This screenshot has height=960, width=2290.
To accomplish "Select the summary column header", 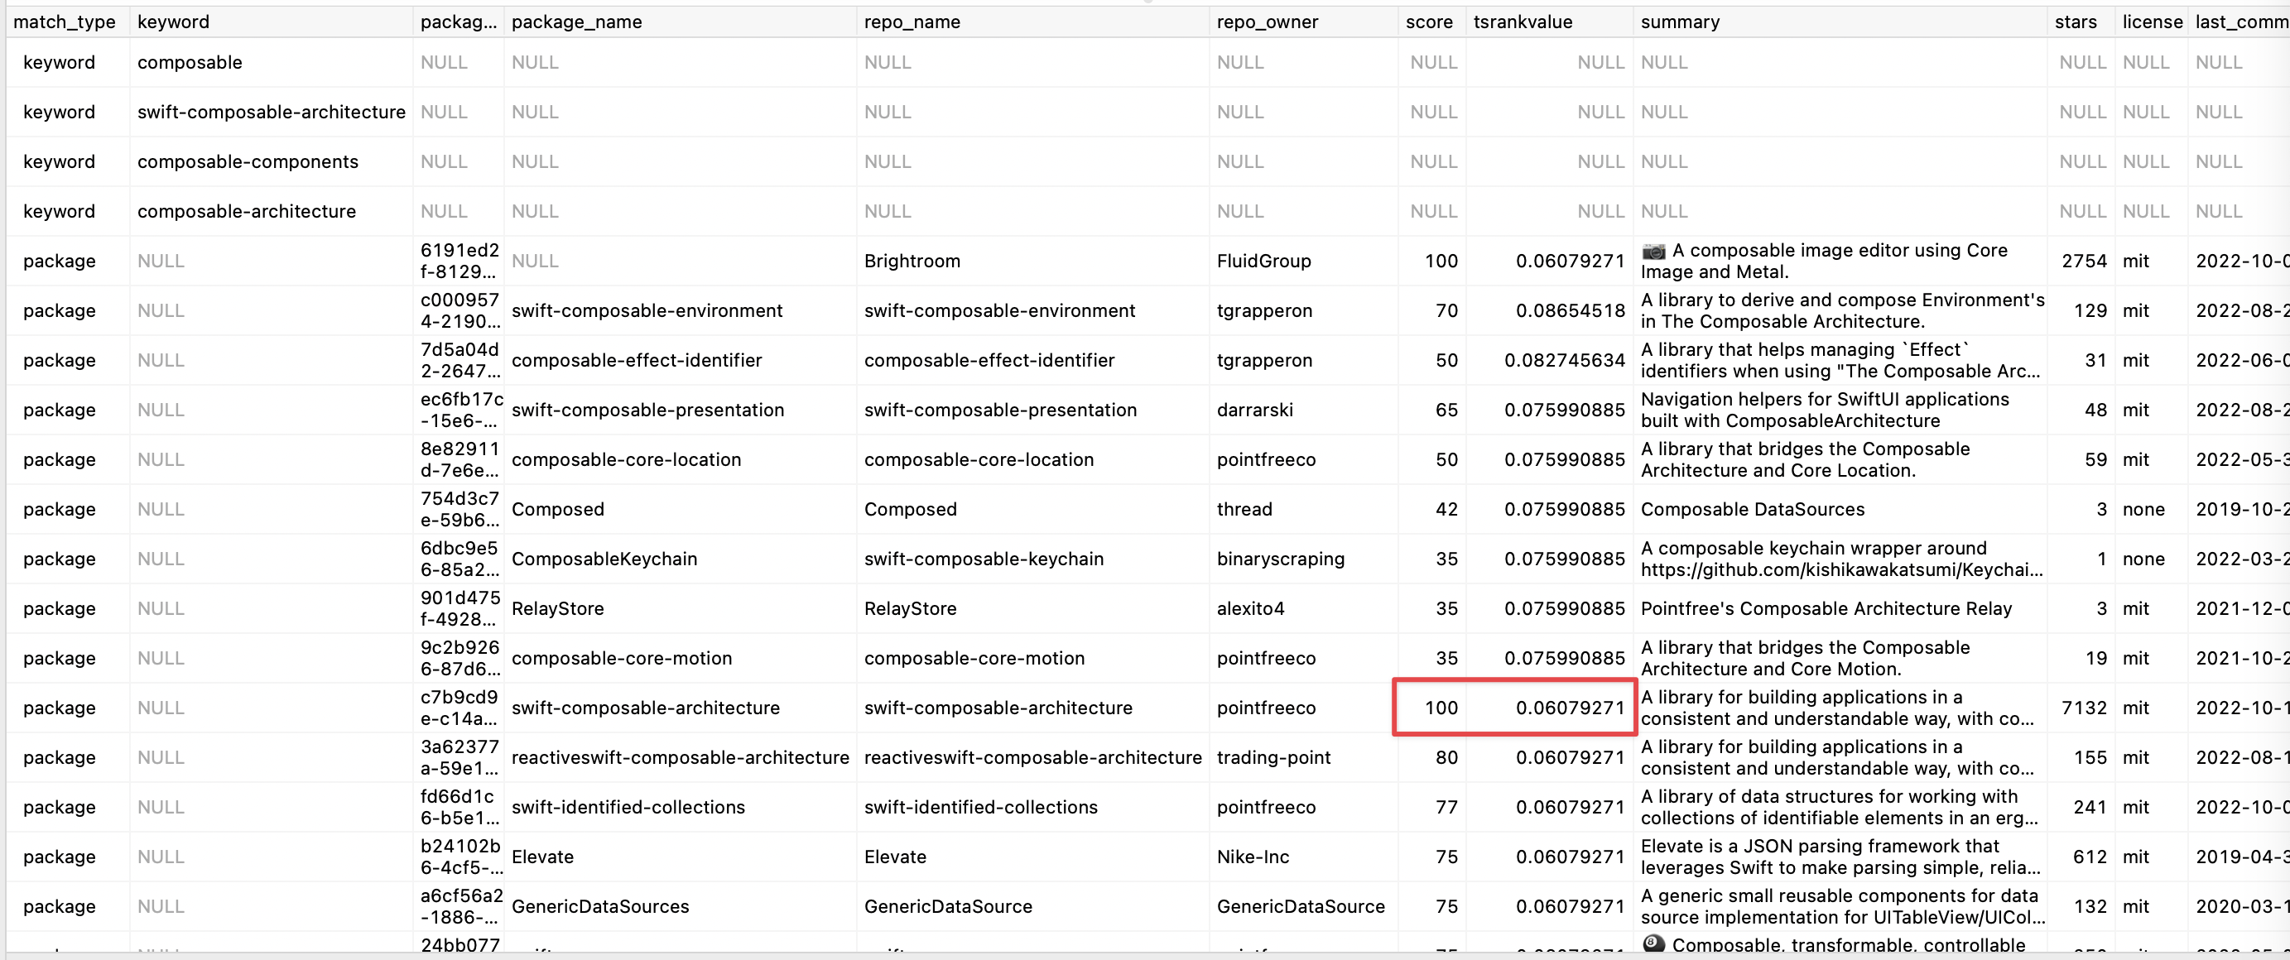I will coord(1679,22).
